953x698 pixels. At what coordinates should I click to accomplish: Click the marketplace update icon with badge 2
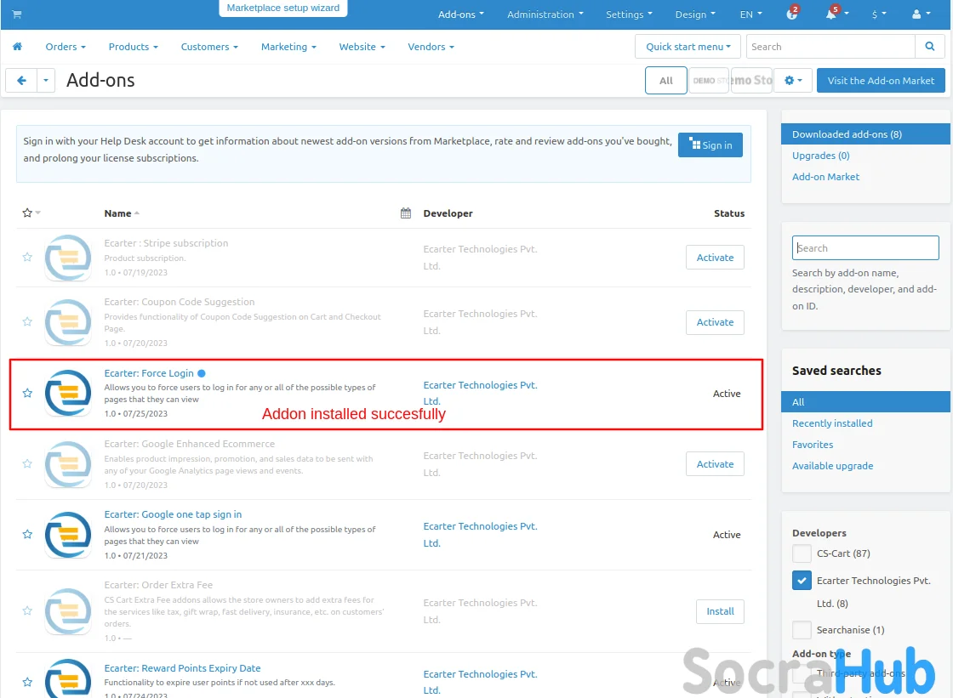point(792,14)
